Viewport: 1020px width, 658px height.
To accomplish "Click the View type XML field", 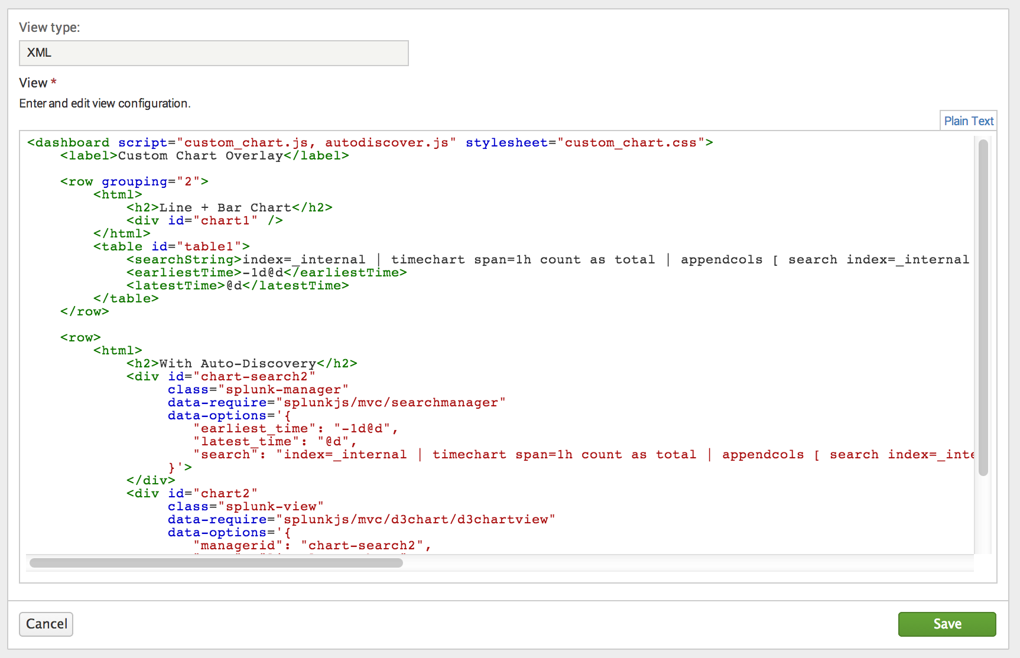I will 213,53.
